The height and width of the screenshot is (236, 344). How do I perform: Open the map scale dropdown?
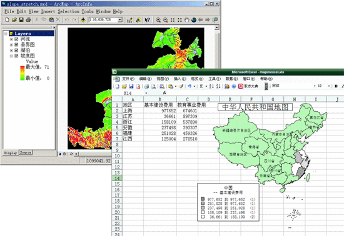tap(120, 20)
